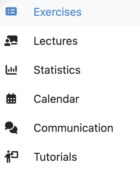Click the Calendar grid icon
The image size is (140, 172).
(11, 99)
